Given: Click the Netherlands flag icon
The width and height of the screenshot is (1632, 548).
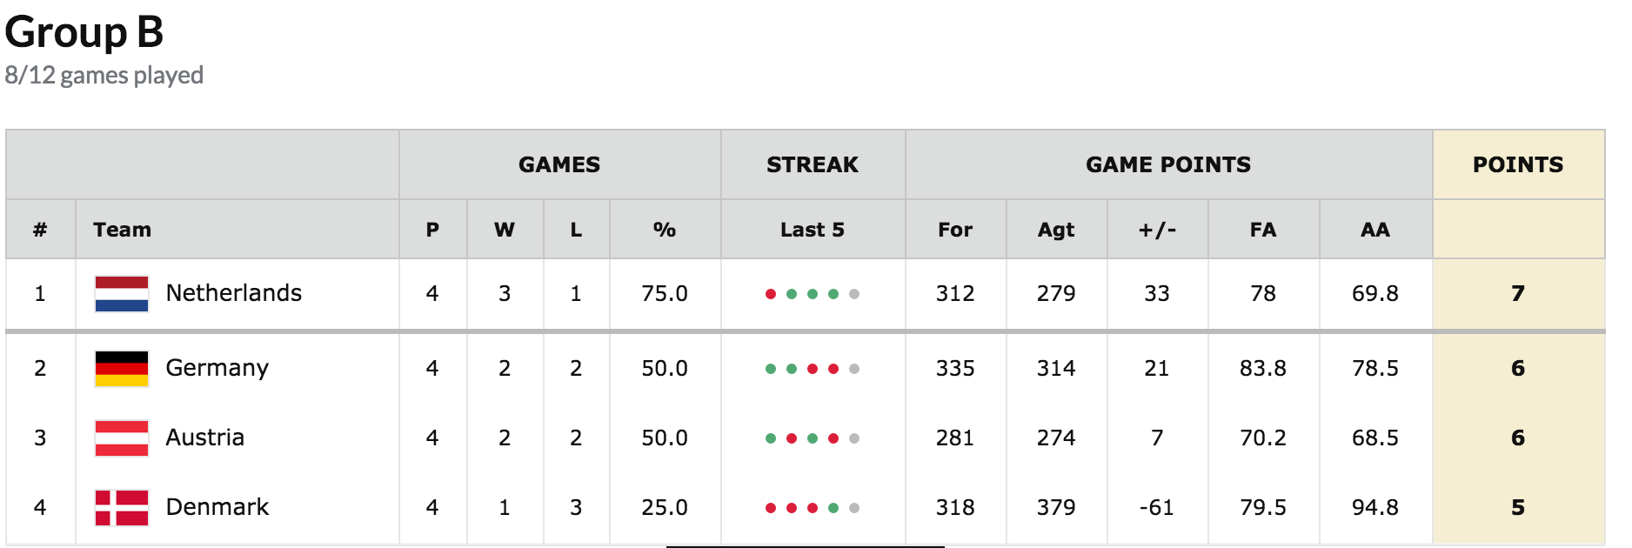Looking at the screenshot, I should tap(122, 294).
